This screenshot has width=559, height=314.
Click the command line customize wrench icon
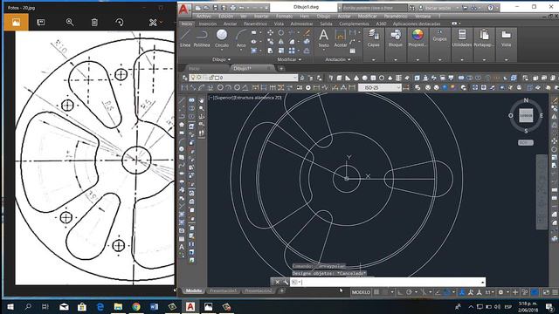point(286,282)
